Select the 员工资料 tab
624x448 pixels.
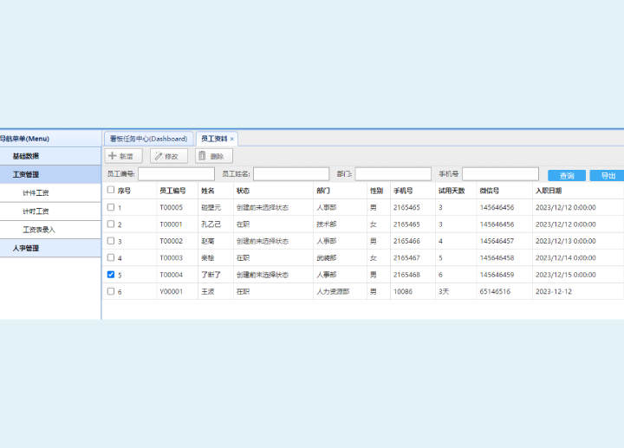coord(214,139)
